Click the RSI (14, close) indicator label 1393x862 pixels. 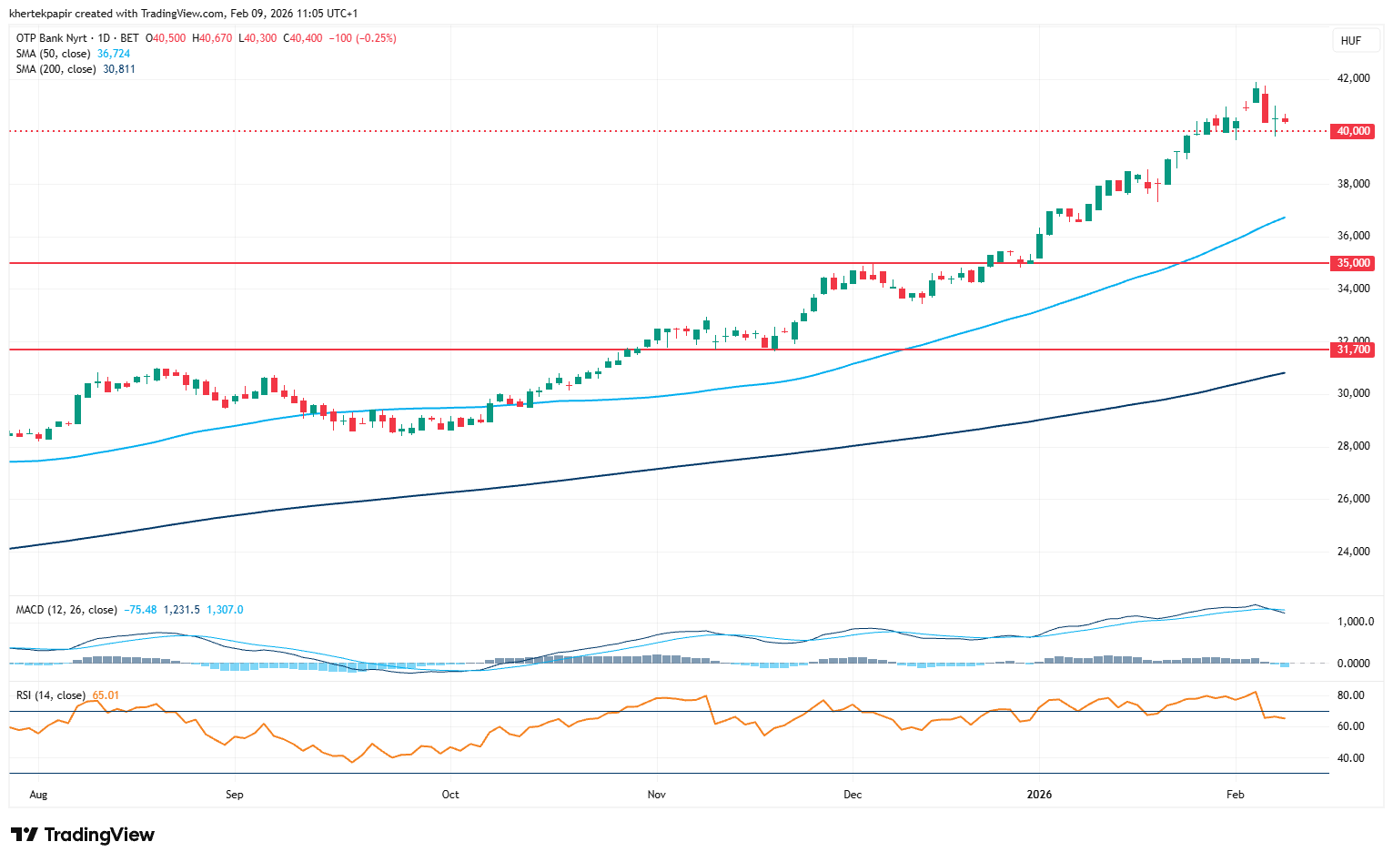[x=51, y=695]
